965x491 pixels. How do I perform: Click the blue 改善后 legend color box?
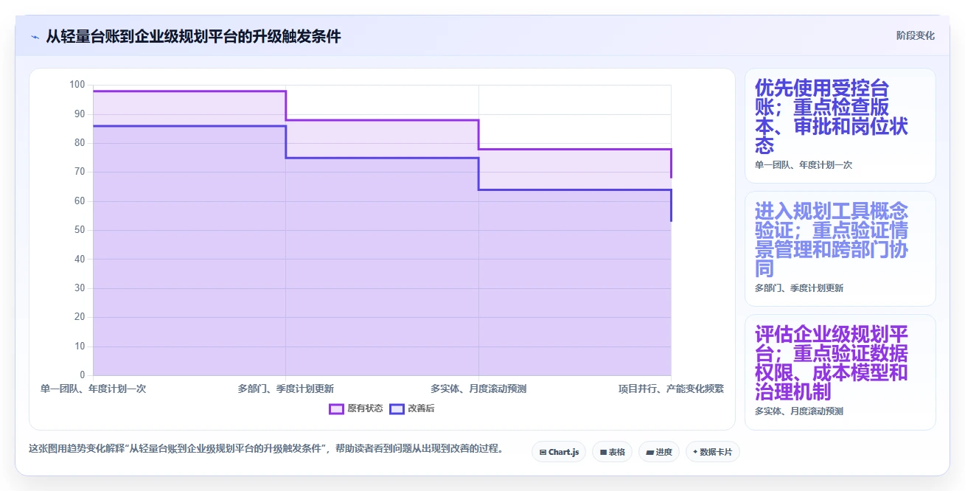tap(397, 408)
